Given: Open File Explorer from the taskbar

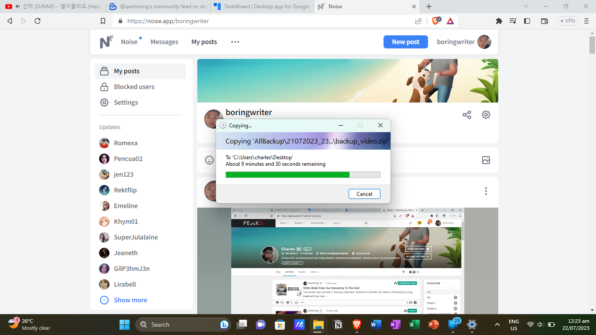Looking at the screenshot, I should coord(318,325).
